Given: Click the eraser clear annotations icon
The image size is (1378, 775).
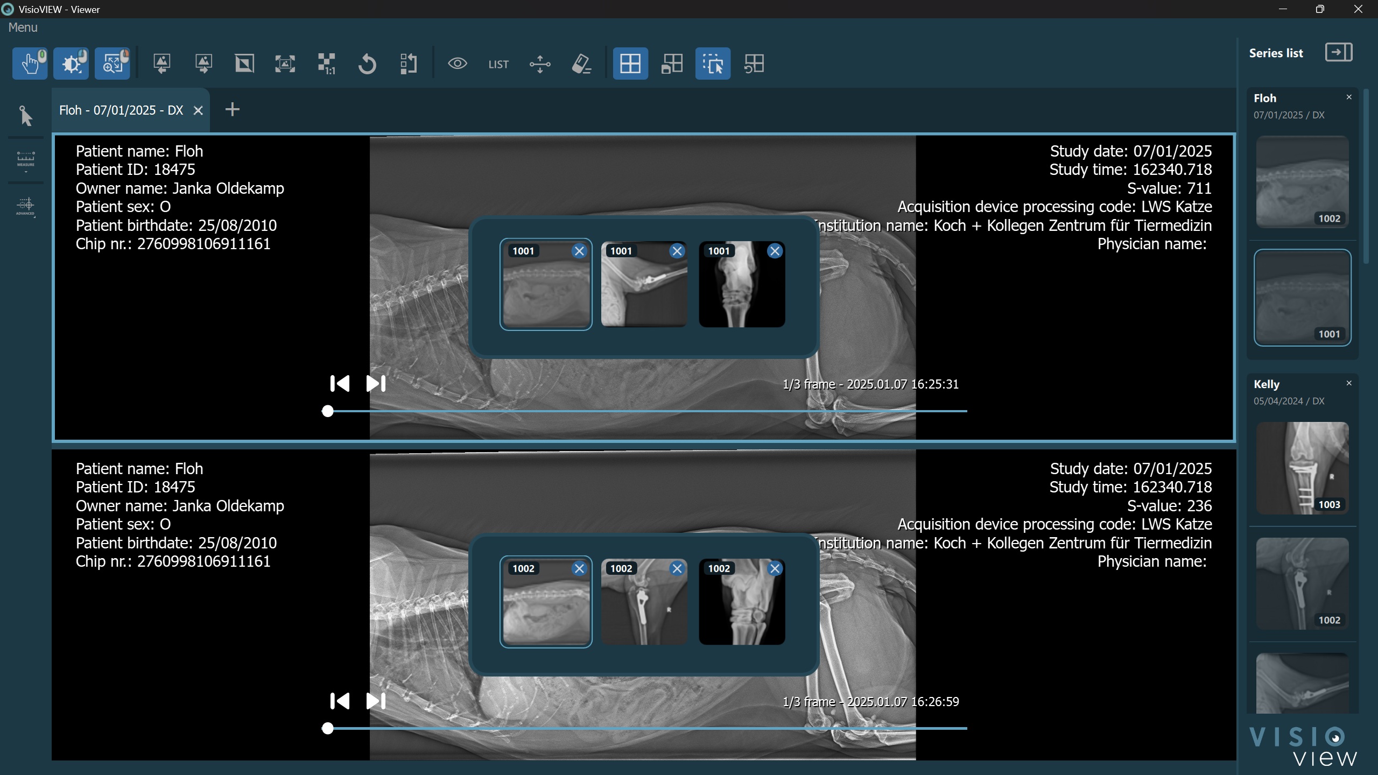Looking at the screenshot, I should pyautogui.click(x=581, y=64).
